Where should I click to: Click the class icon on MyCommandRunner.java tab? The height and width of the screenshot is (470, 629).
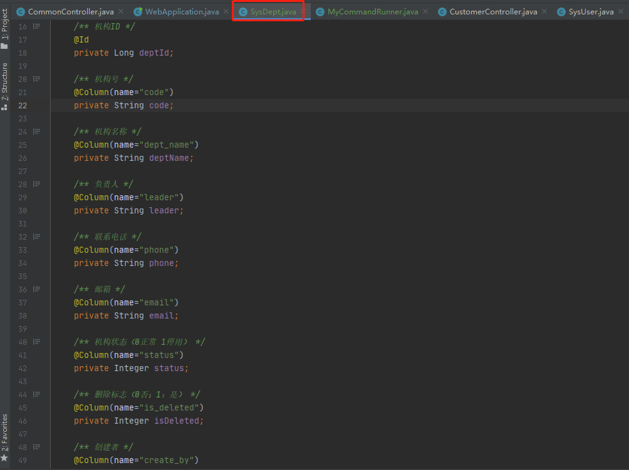click(320, 12)
